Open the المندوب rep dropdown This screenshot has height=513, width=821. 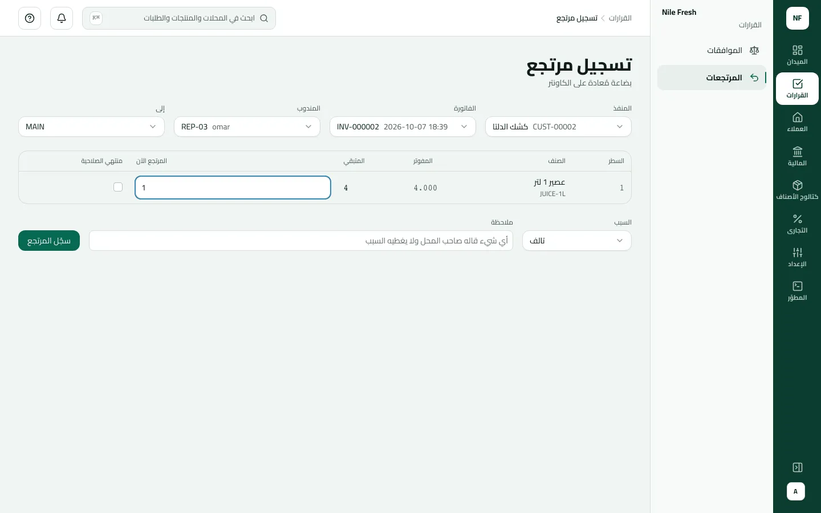click(x=247, y=127)
